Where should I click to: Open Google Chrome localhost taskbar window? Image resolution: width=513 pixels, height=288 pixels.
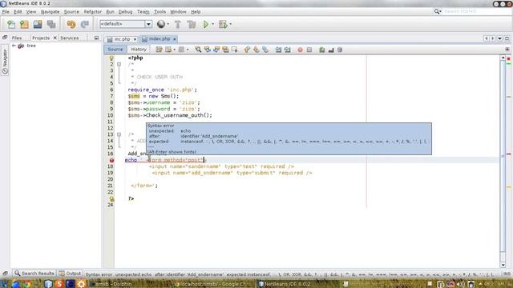(x=212, y=284)
